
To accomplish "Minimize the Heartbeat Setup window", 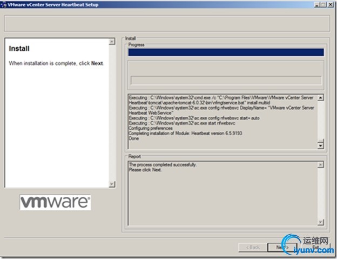I will point(316,4).
